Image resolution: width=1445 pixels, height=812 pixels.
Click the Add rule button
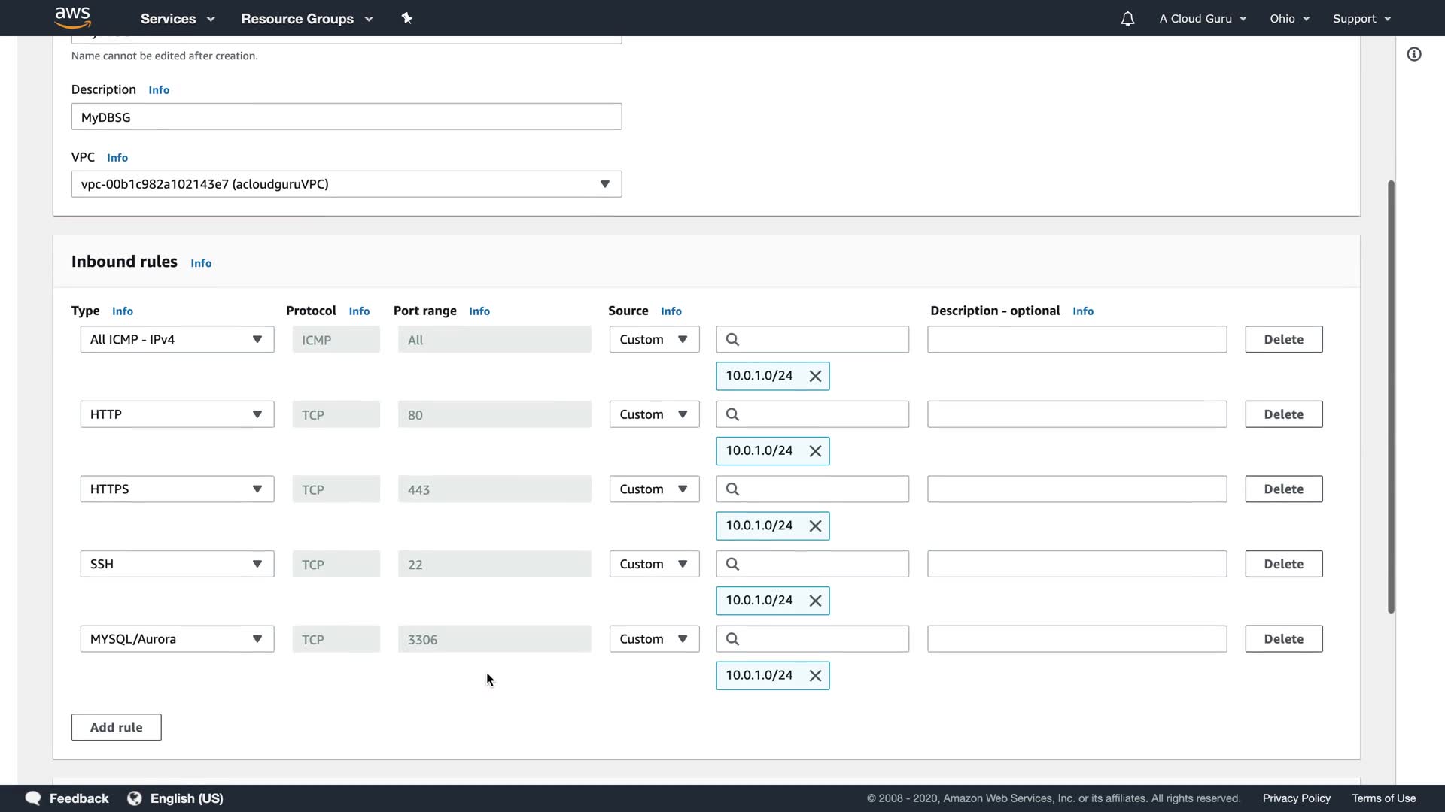[116, 727]
